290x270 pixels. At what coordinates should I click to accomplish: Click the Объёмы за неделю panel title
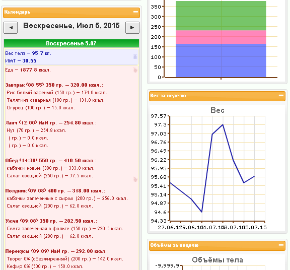pos(174,245)
